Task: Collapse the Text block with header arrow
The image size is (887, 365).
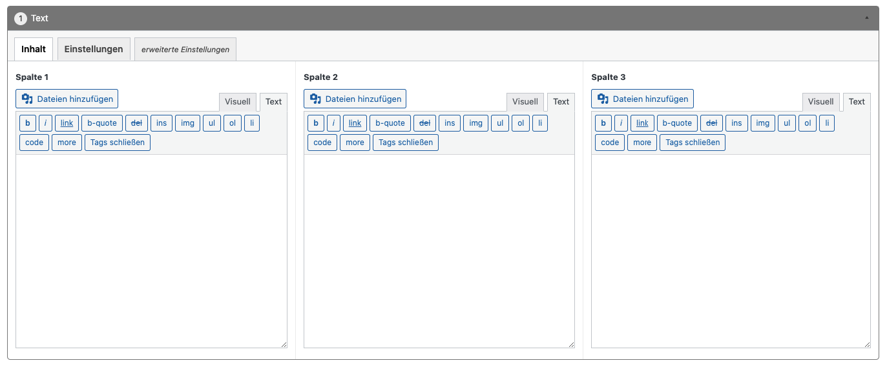Action: click(866, 18)
